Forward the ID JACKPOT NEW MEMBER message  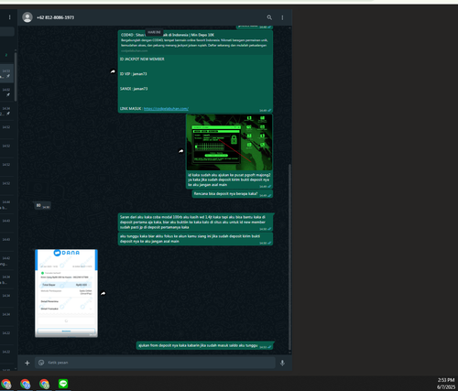pos(113,71)
